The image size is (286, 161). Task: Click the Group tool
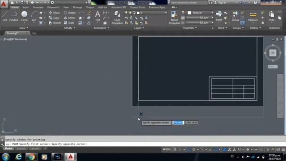point(236,16)
